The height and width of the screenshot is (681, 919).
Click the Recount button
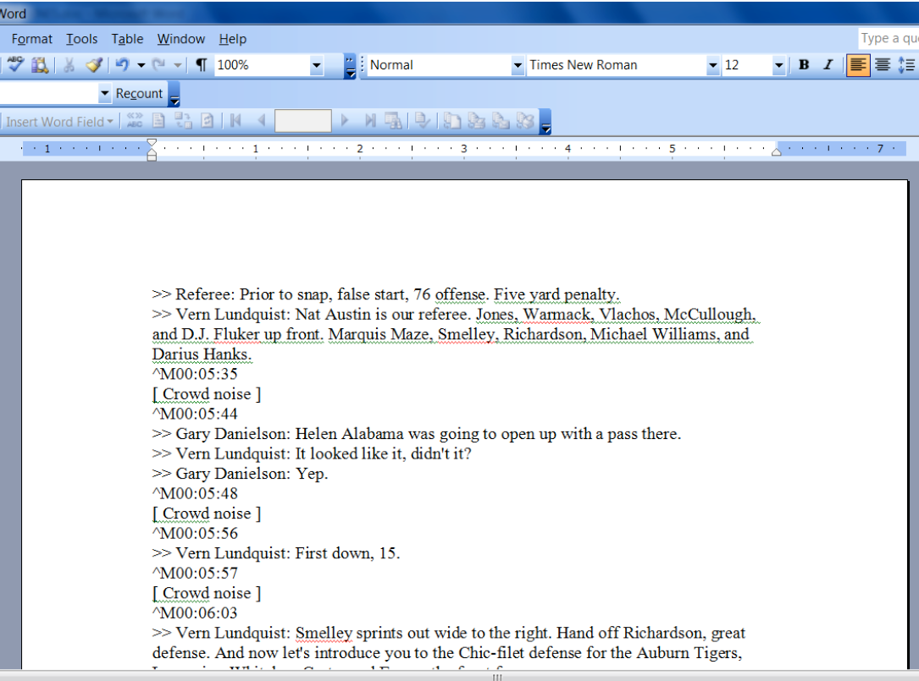pyautogui.click(x=139, y=93)
